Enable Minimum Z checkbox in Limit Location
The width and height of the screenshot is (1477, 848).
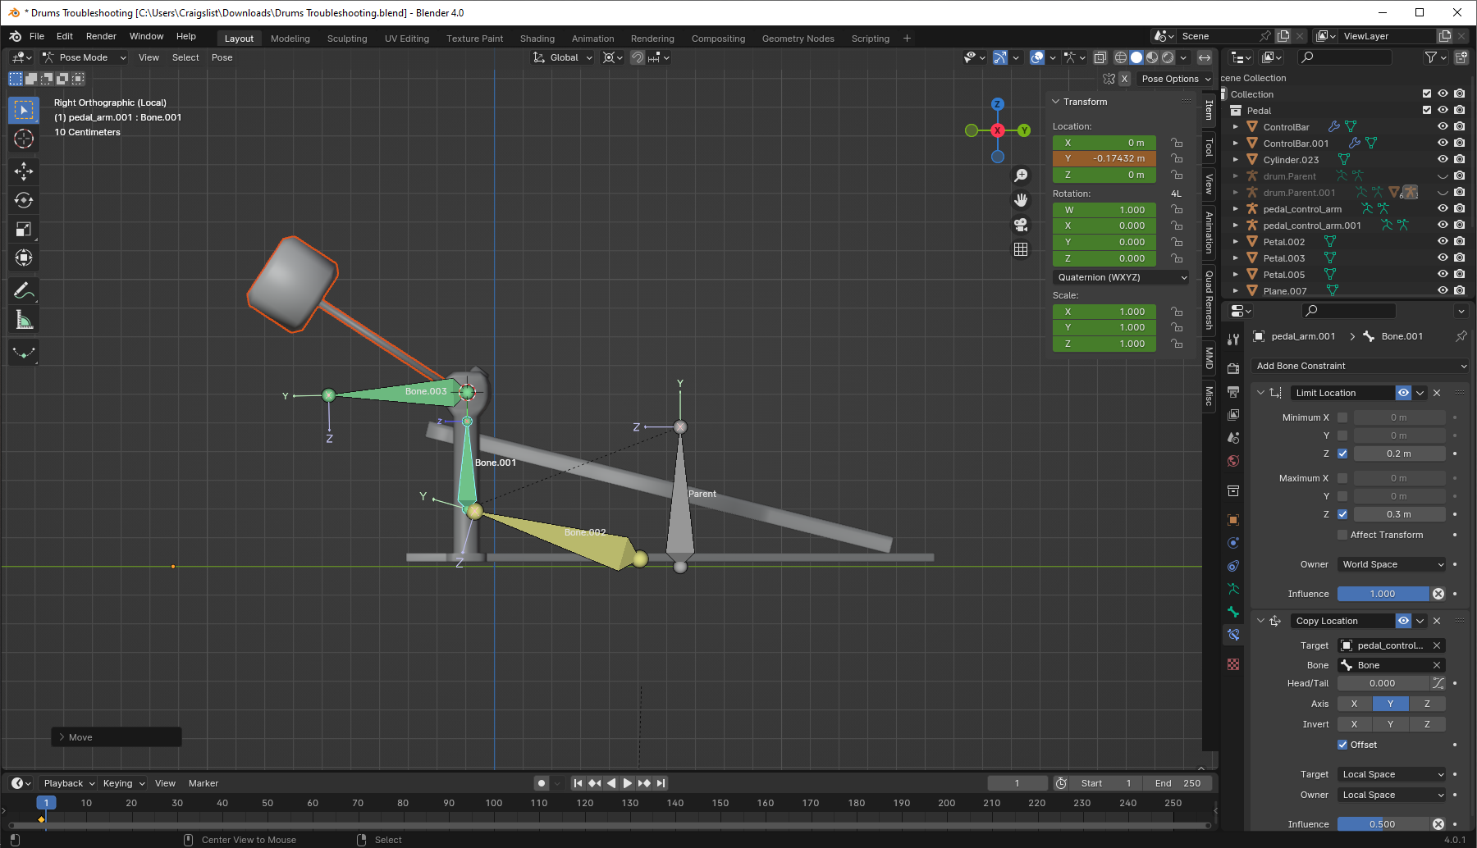coord(1342,454)
